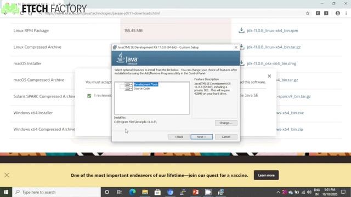Open browser three-dot menu
The height and width of the screenshot is (197, 351).
tap(346, 13)
